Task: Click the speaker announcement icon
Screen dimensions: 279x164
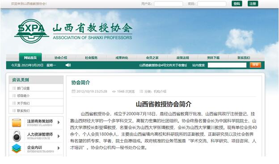Action: coord(68,65)
